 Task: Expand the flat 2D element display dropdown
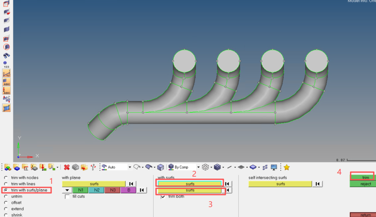[x=247, y=167]
